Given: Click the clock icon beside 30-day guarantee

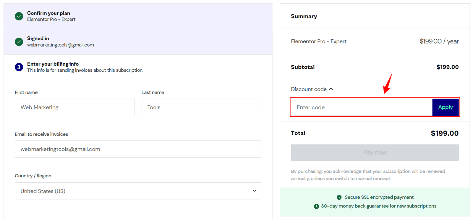Looking at the screenshot, I should coord(316,206).
